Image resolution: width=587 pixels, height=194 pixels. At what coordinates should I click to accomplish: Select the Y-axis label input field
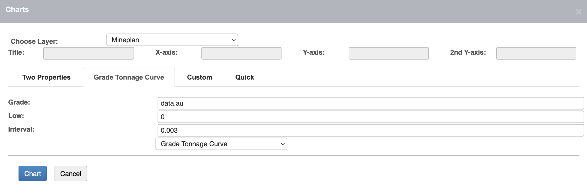point(389,53)
